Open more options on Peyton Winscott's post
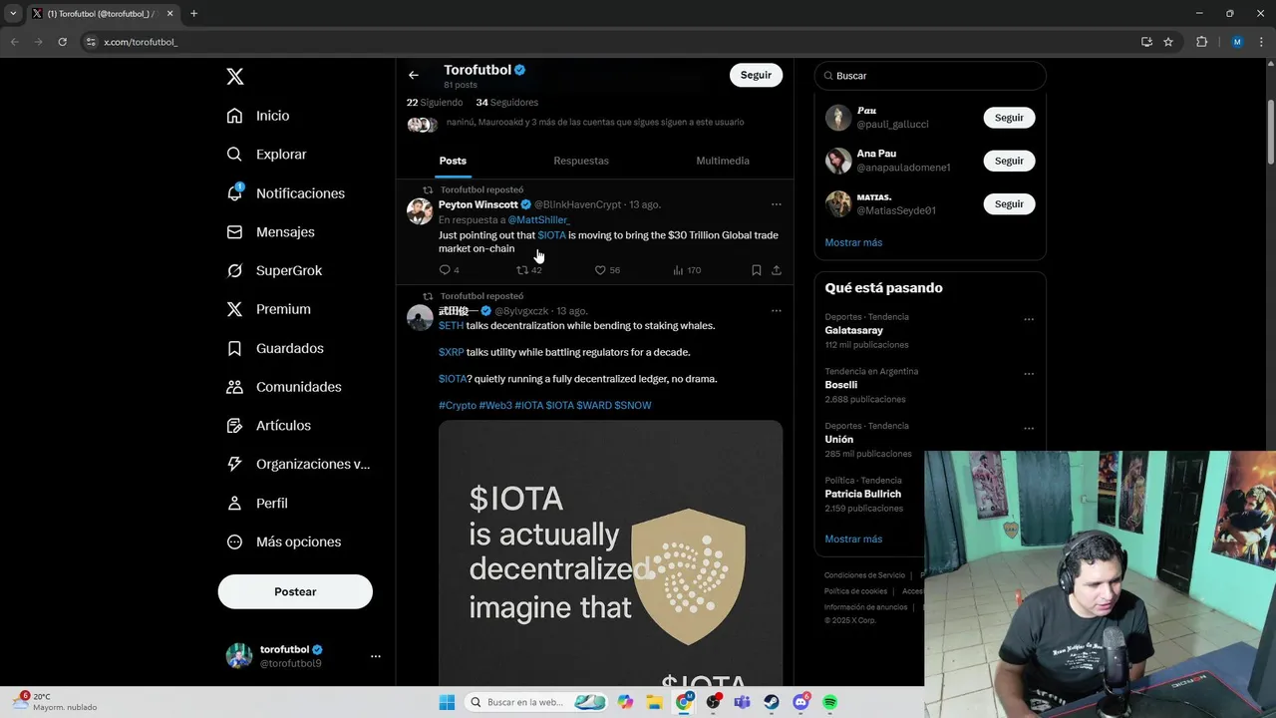Viewport: 1276px width, 718px height. point(777,204)
